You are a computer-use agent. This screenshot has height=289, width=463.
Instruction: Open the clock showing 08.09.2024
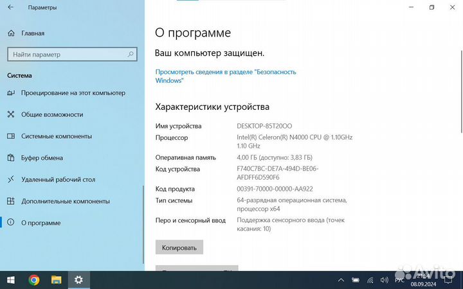(423, 280)
